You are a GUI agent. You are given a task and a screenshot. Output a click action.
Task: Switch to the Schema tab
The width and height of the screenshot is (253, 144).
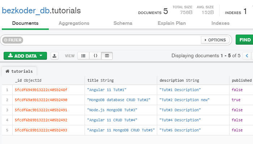(123, 23)
